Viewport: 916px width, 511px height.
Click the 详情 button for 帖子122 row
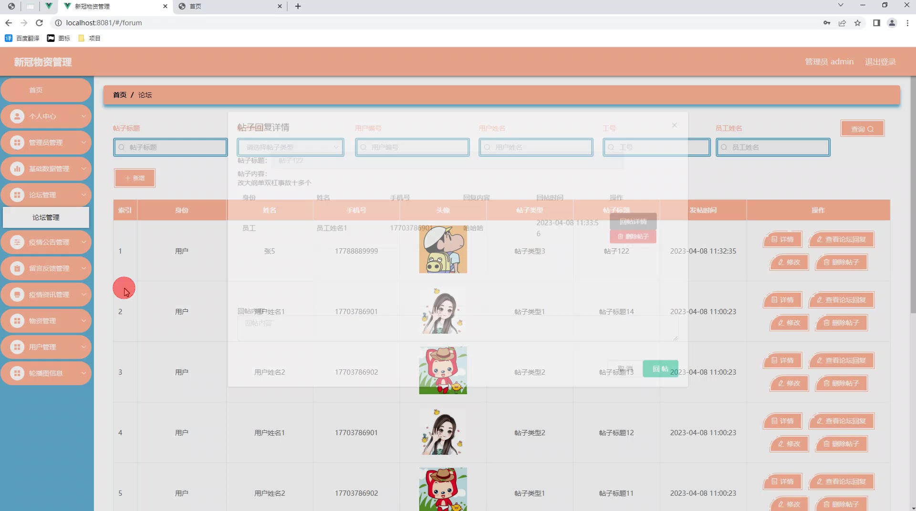click(782, 239)
